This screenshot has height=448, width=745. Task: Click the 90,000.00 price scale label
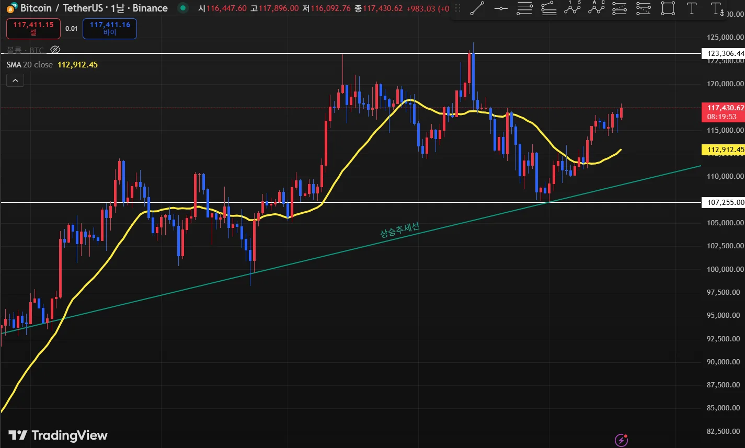(x=725, y=361)
